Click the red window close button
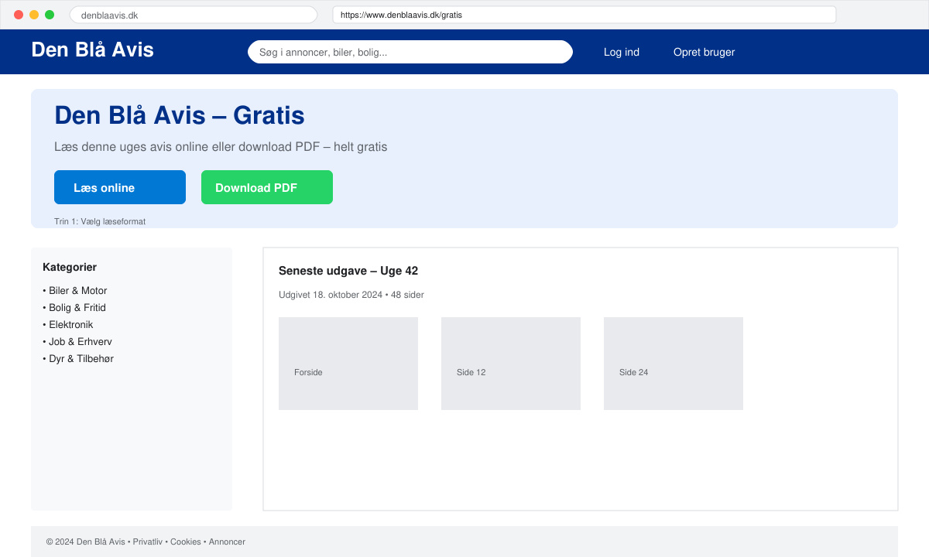929x557 pixels. (19, 15)
